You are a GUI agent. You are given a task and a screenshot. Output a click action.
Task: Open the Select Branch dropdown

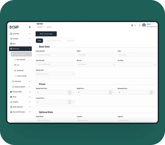click(x=96, y=64)
